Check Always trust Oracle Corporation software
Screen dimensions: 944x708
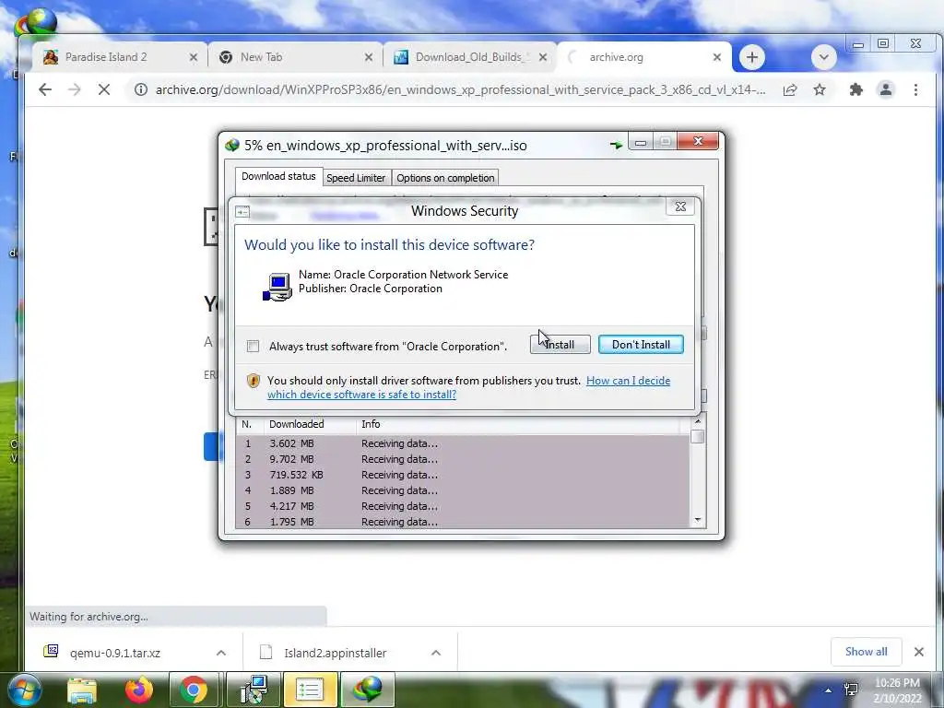[x=253, y=347]
